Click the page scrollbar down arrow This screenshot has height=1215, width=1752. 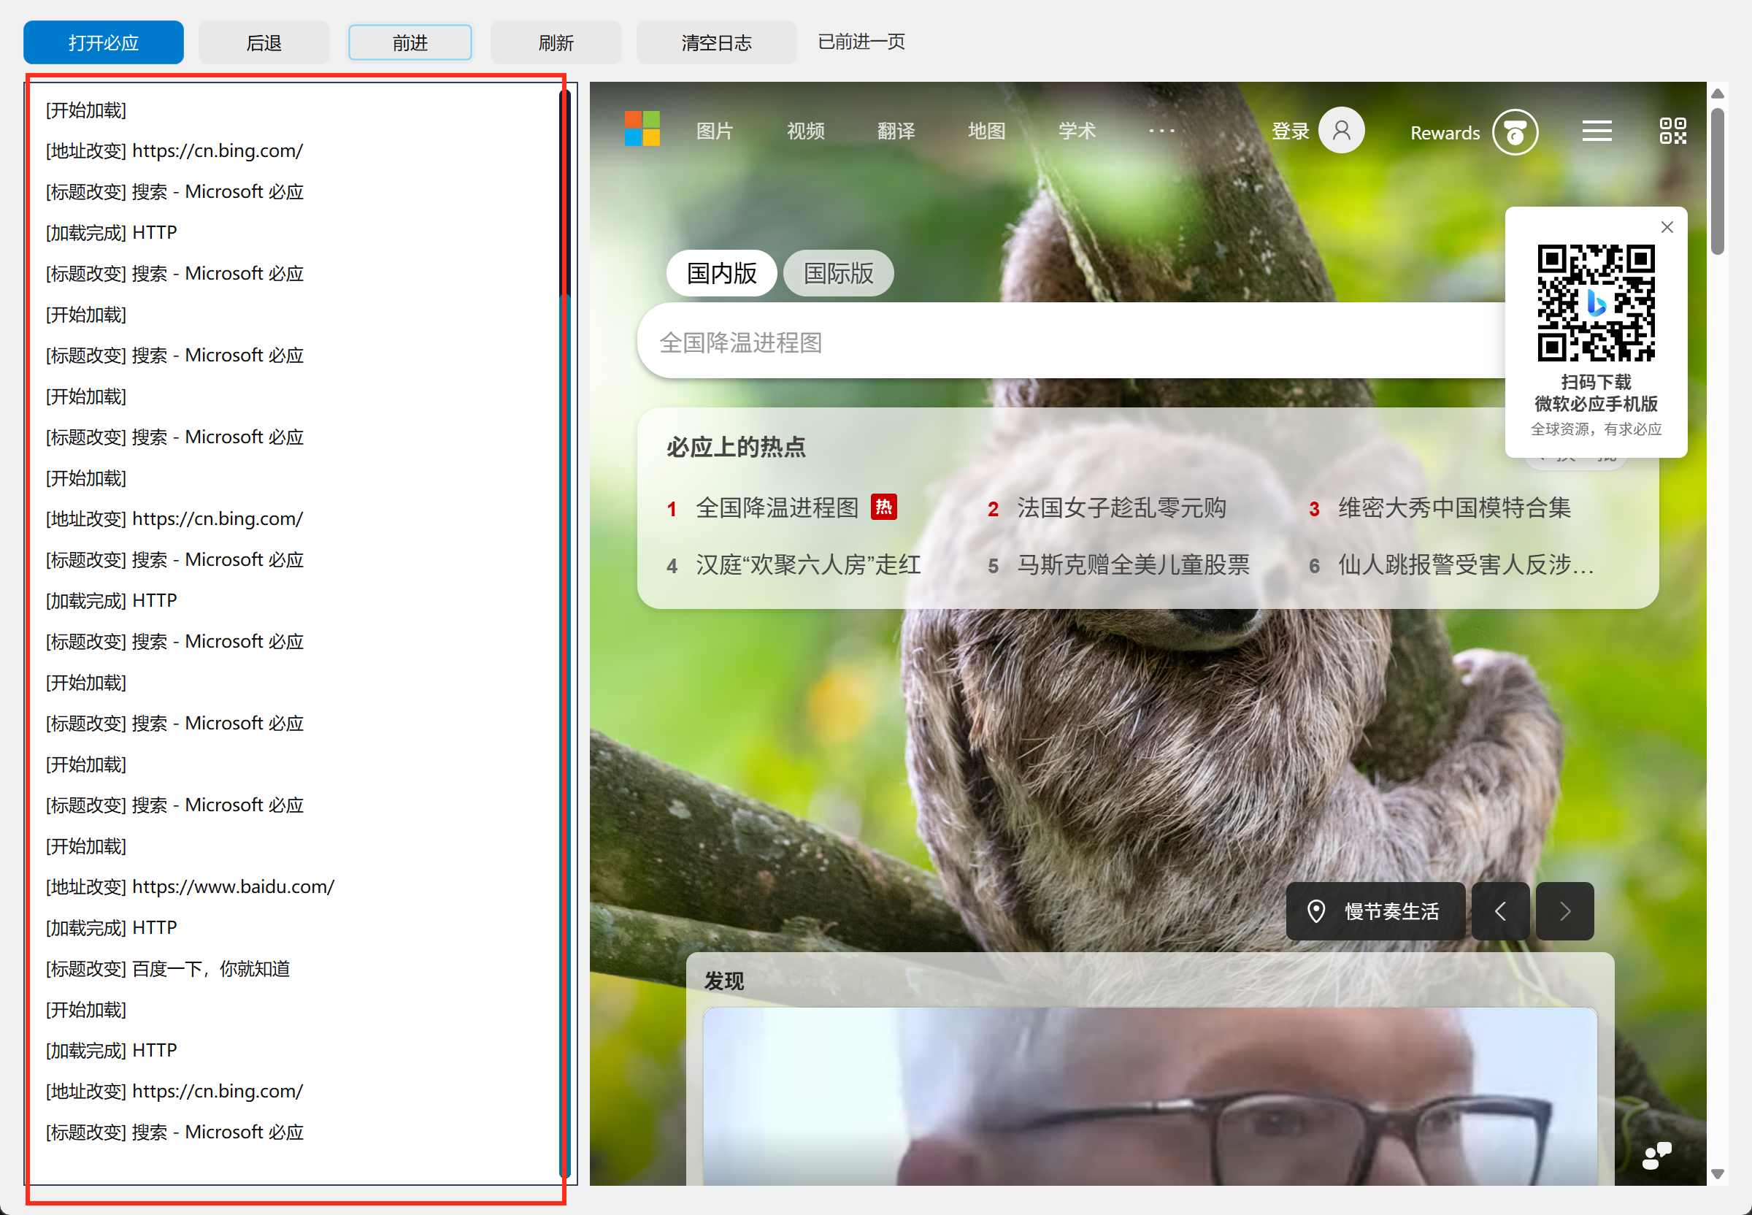[1717, 1174]
